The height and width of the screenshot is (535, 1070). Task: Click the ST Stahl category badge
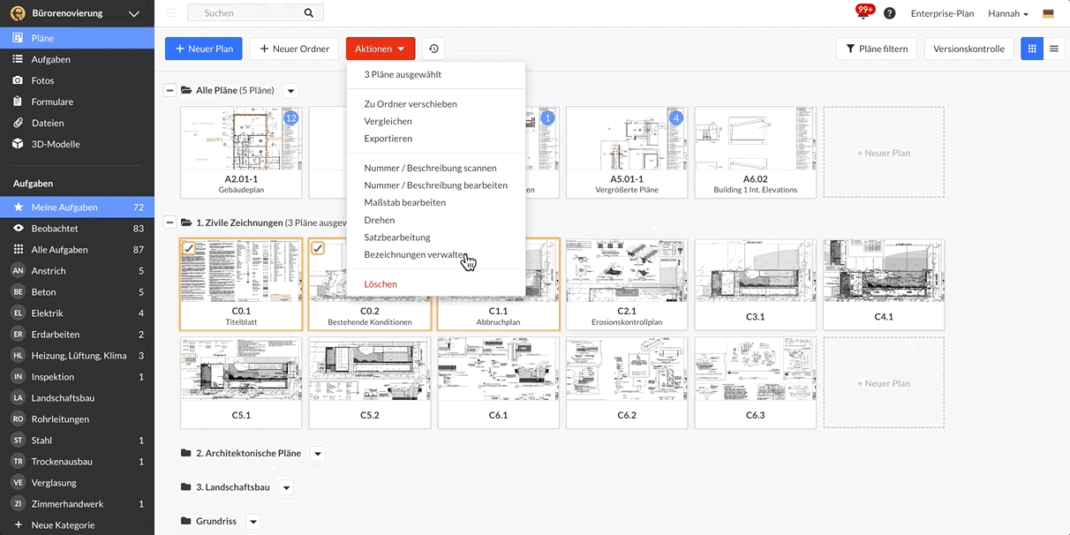(x=18, y=441)
